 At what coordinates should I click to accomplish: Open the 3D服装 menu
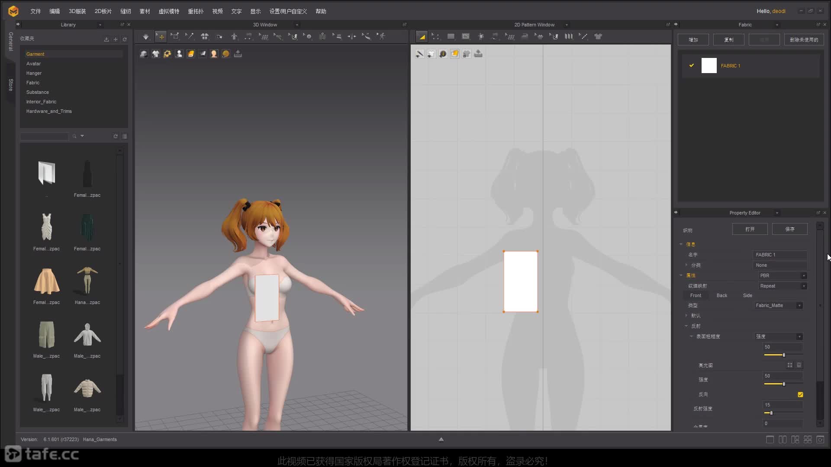coord(77,11)
